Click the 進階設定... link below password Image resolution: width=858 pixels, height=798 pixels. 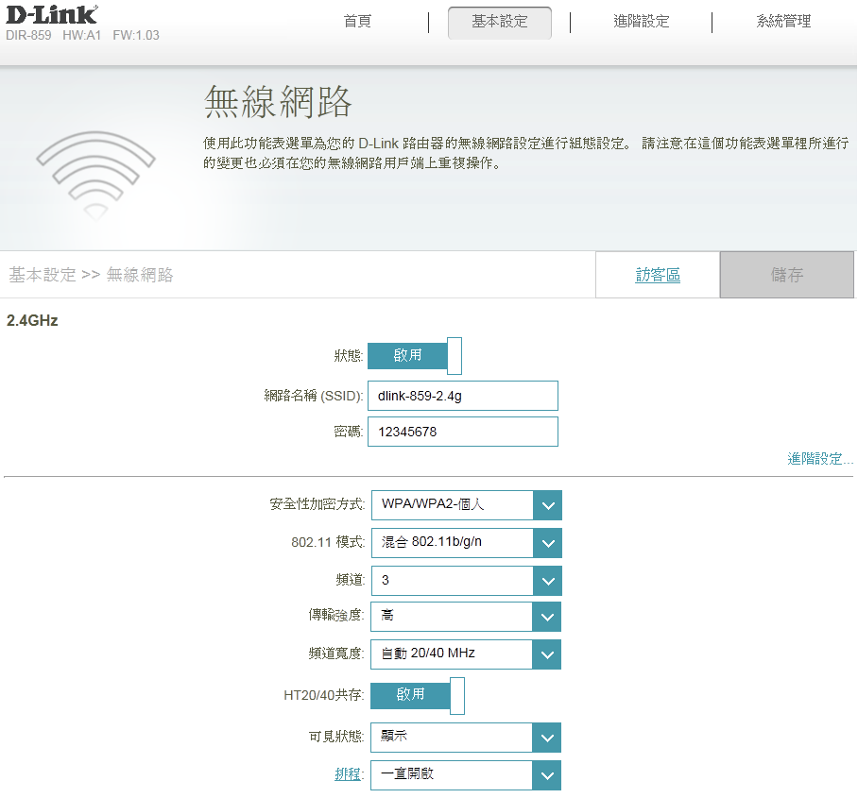(819, 459)
